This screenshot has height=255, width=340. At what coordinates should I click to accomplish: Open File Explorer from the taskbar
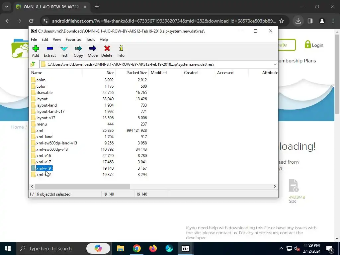click(x=120, y=248)
